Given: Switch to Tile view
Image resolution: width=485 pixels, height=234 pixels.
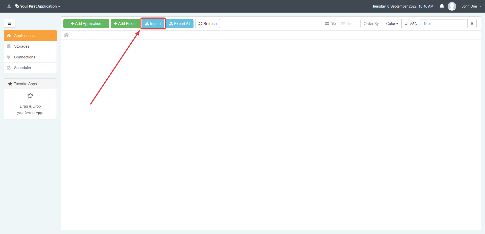Looking at the screenshot, I should [330, 24].
